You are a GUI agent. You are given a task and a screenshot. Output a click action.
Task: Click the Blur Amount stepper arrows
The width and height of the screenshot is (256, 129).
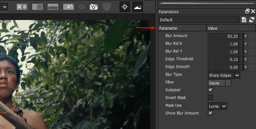pos(241,36)
